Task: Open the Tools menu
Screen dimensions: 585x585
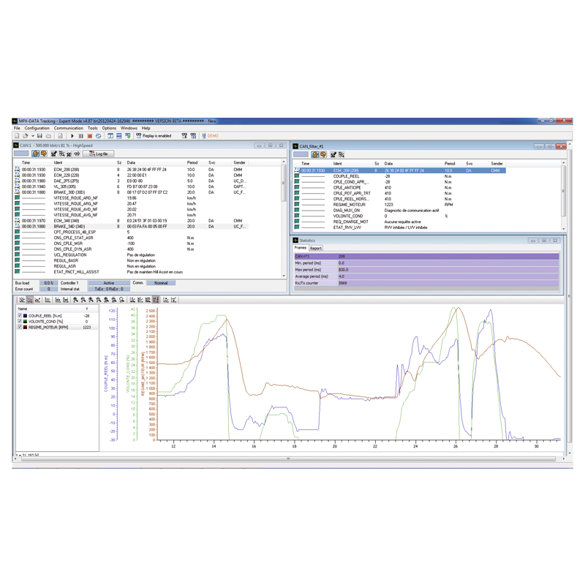Action: click(x=93, y=128)
